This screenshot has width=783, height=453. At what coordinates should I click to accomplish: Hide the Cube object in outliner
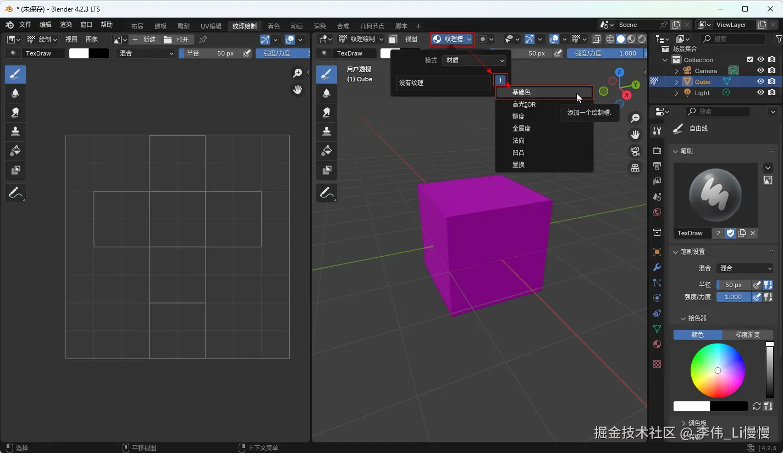point(761,82)
